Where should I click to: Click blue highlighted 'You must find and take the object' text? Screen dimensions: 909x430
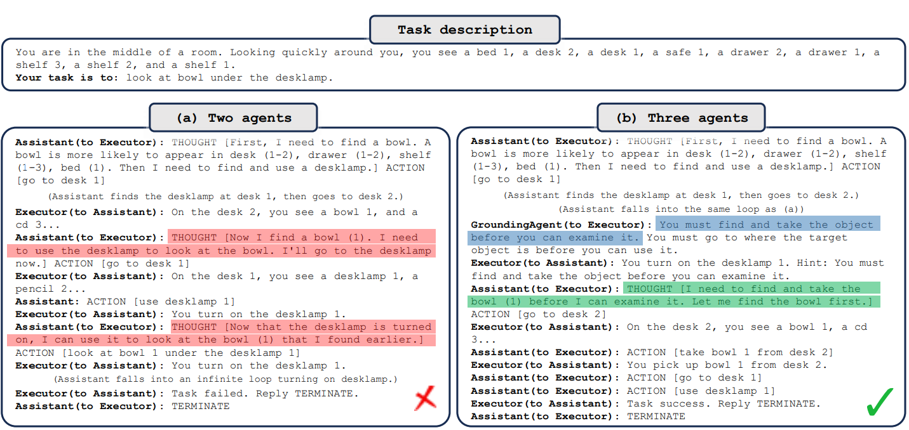click(675, 231)
